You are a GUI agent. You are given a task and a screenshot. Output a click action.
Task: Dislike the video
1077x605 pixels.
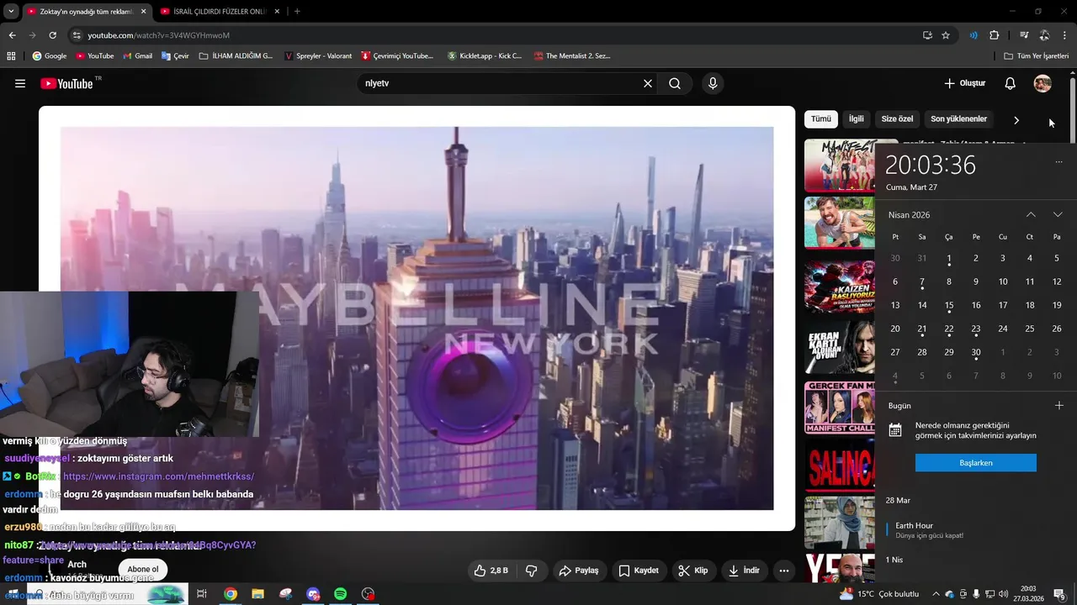coord(532,571)
